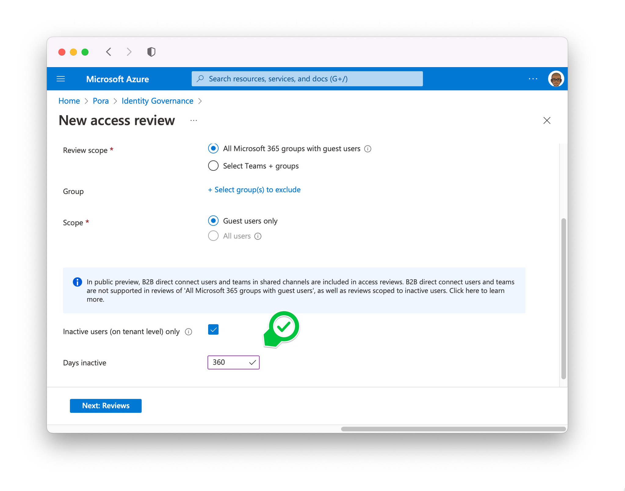625x491 pixels.
Task: Click the info icon next to All Microsoft 365 groups
Action: [368, 149]
